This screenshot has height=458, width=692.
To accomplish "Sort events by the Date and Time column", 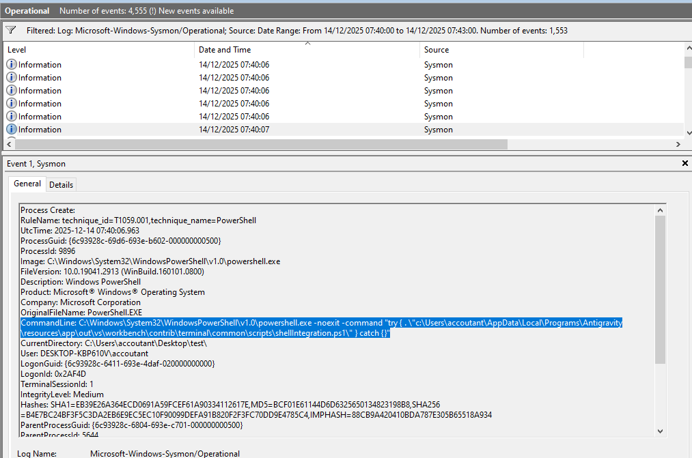I will tap(307, 50).
